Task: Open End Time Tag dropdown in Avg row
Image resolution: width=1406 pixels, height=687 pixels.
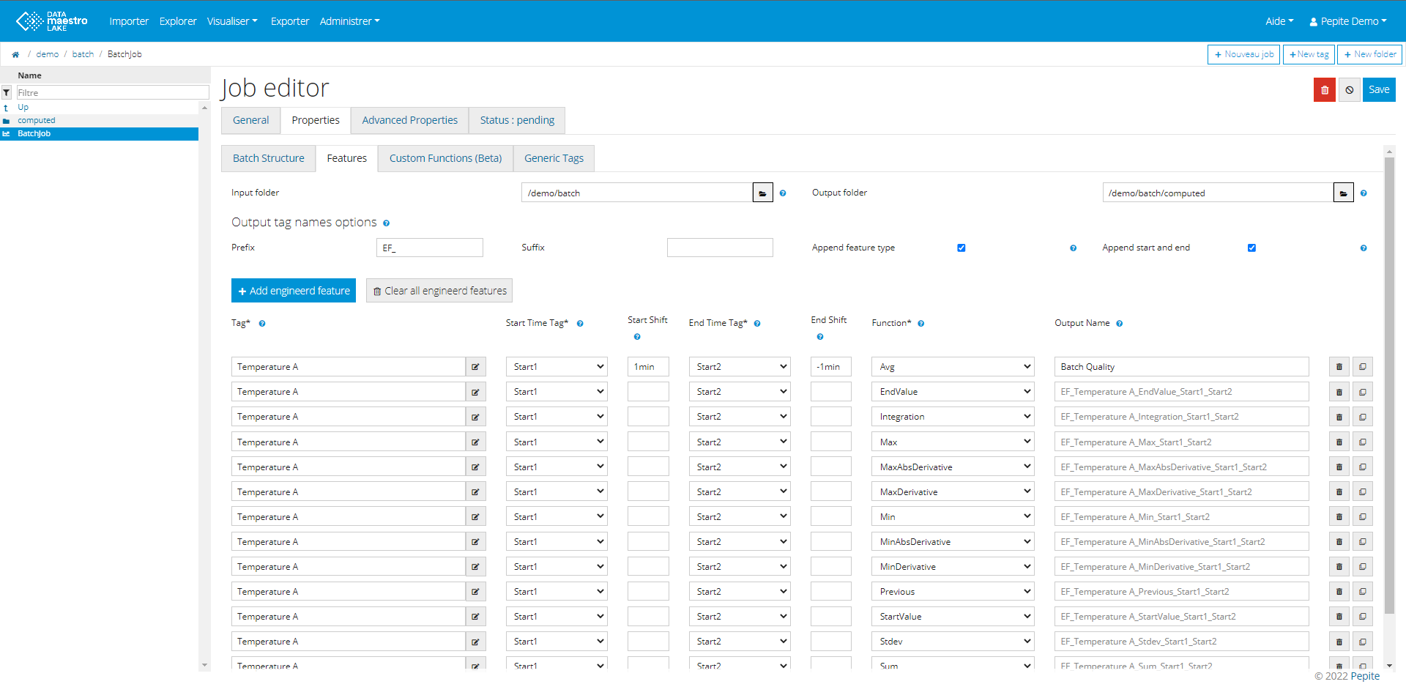Action: (x=740, y=367)
